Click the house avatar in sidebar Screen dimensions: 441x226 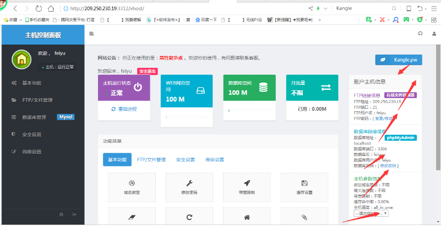tap(22, 60)
